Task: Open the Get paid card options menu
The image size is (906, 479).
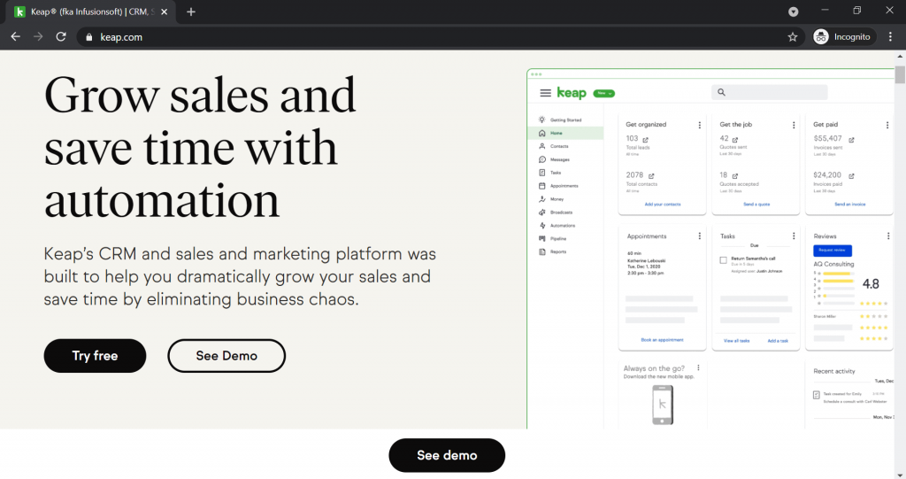Action: pos(887,125)
